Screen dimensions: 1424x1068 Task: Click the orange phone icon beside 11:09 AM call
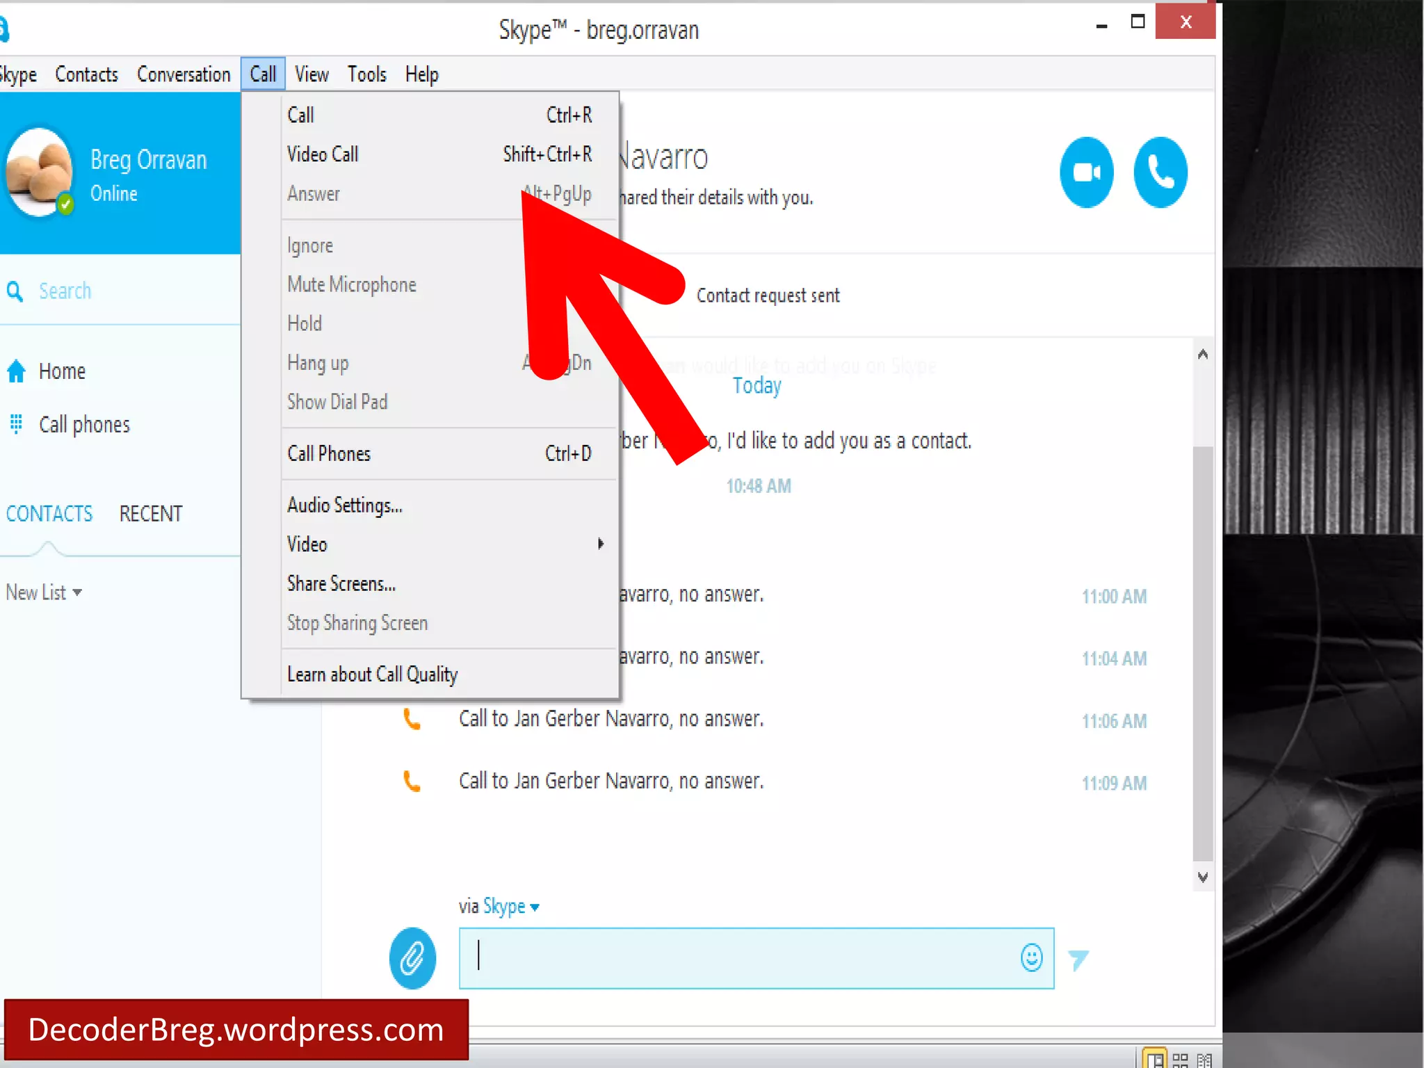pyautogui.click(x=412, y=782)
